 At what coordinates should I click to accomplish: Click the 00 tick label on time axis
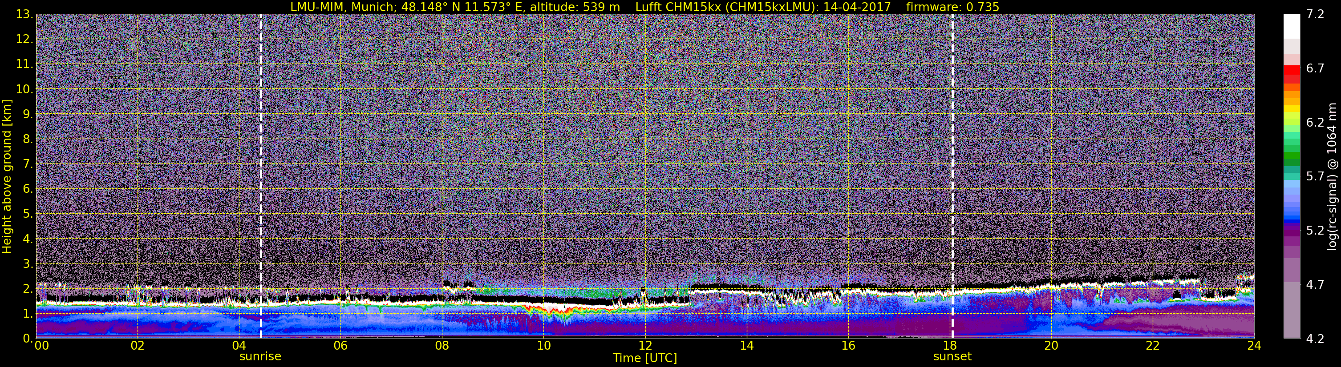click(x=42, y=346)
